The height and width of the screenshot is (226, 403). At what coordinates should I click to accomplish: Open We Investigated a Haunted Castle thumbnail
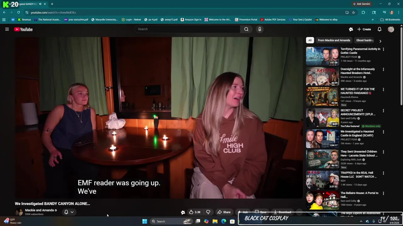322,138
